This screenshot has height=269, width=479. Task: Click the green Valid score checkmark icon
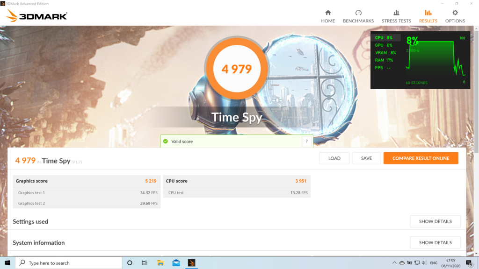click(166, 141)
